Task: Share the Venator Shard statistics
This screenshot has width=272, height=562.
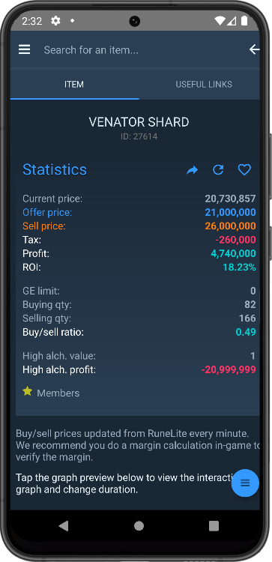Action: (x=192, y=170)
